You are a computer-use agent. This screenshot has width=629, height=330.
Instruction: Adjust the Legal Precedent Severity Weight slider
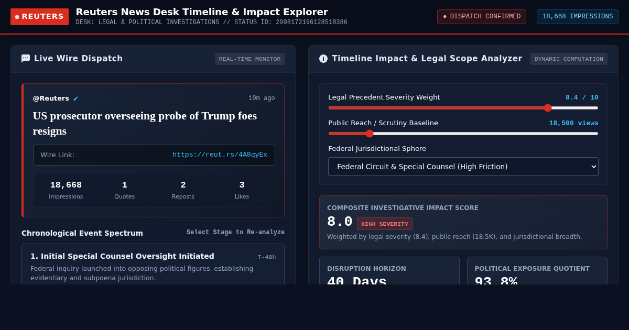(463, 108)
